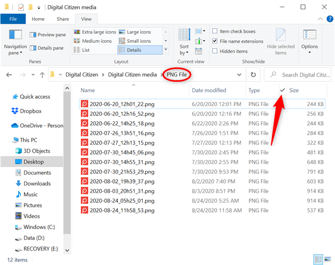Open 3D Objects folder in sidebar

click(x=33, y=151)
